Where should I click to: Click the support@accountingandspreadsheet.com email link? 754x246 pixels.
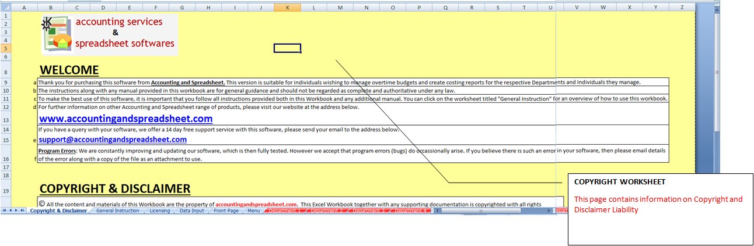click(x=113, y=140)
